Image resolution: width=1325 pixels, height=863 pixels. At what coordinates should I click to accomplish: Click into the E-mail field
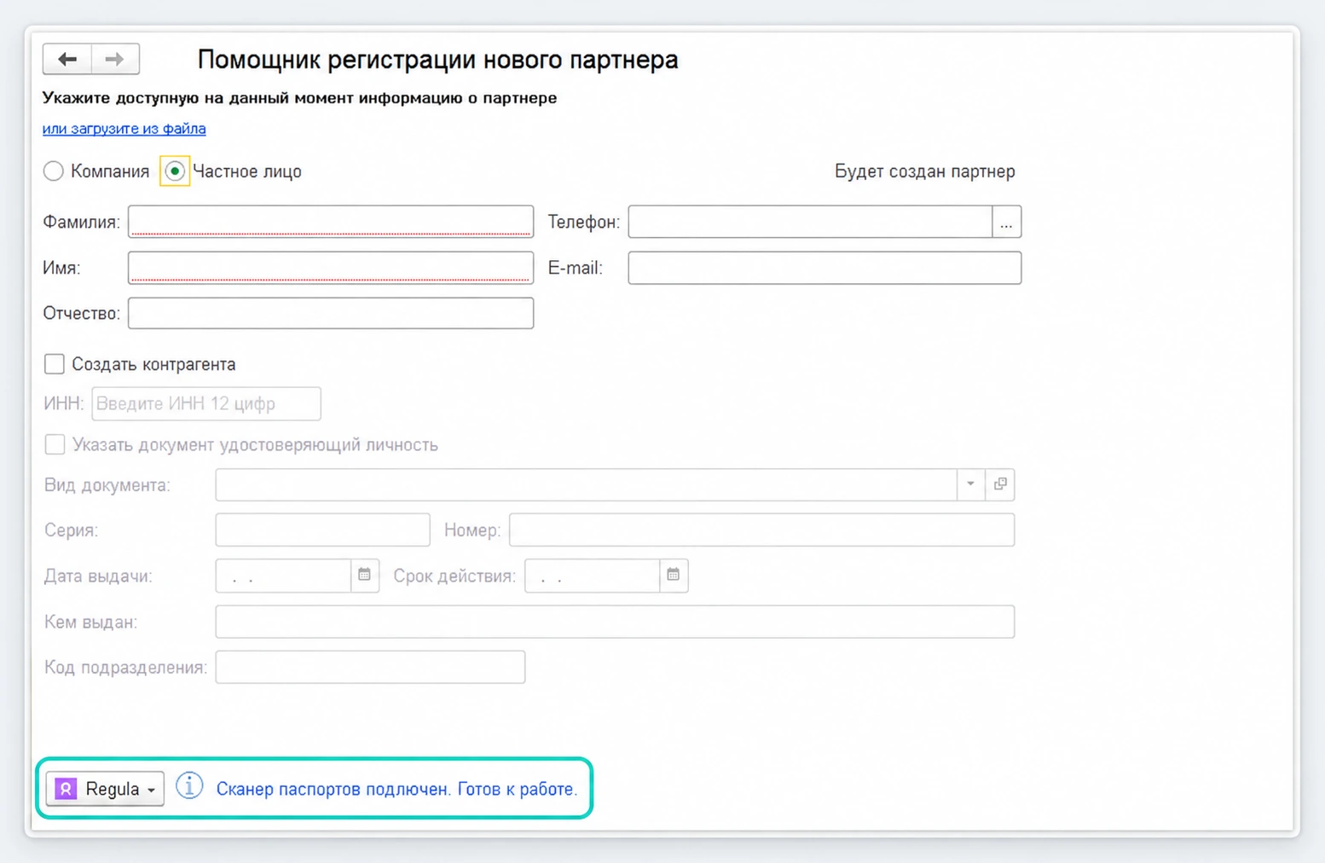click(825, 268)
